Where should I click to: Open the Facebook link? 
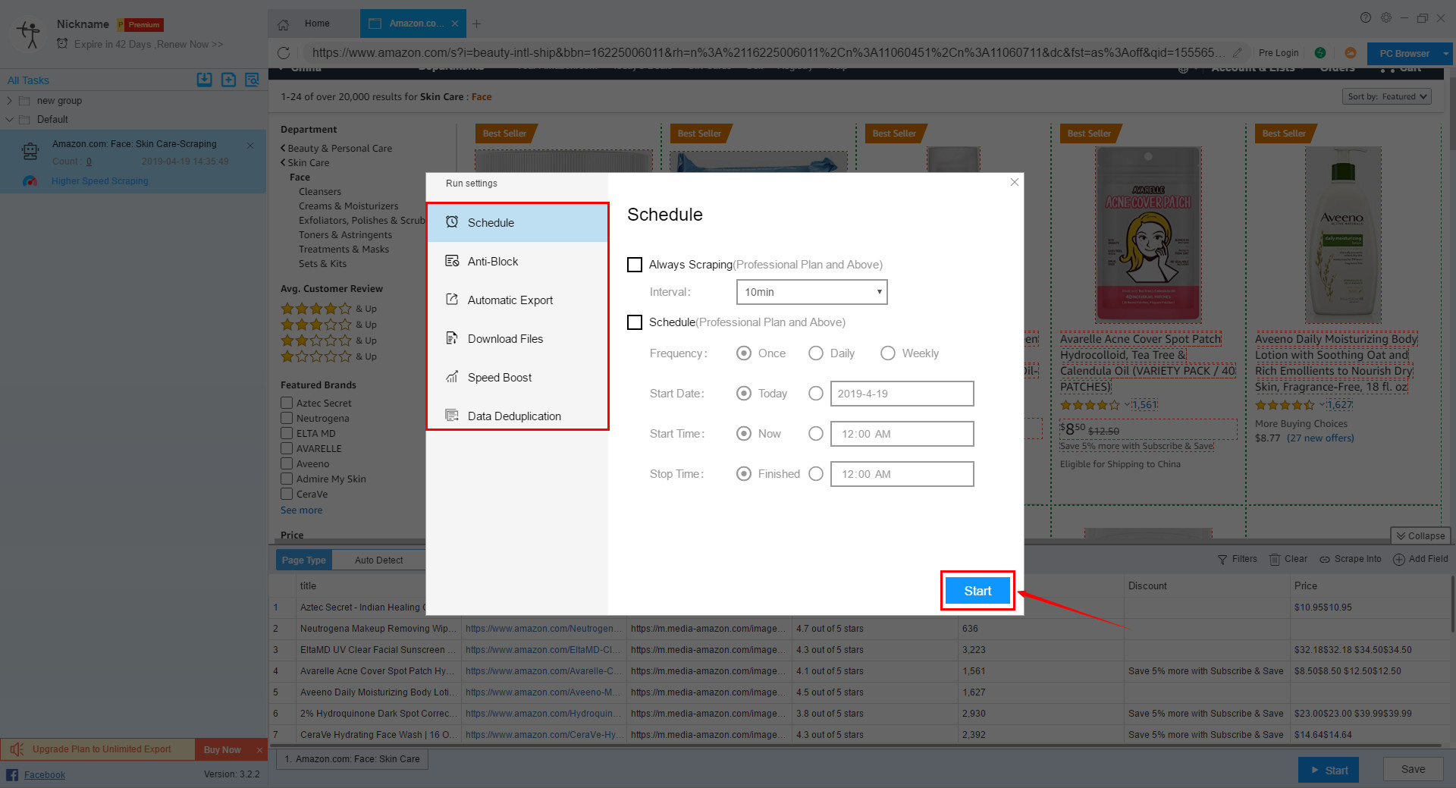[x=45, y=774]
